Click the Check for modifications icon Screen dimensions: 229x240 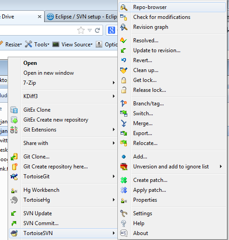point(124,17)
